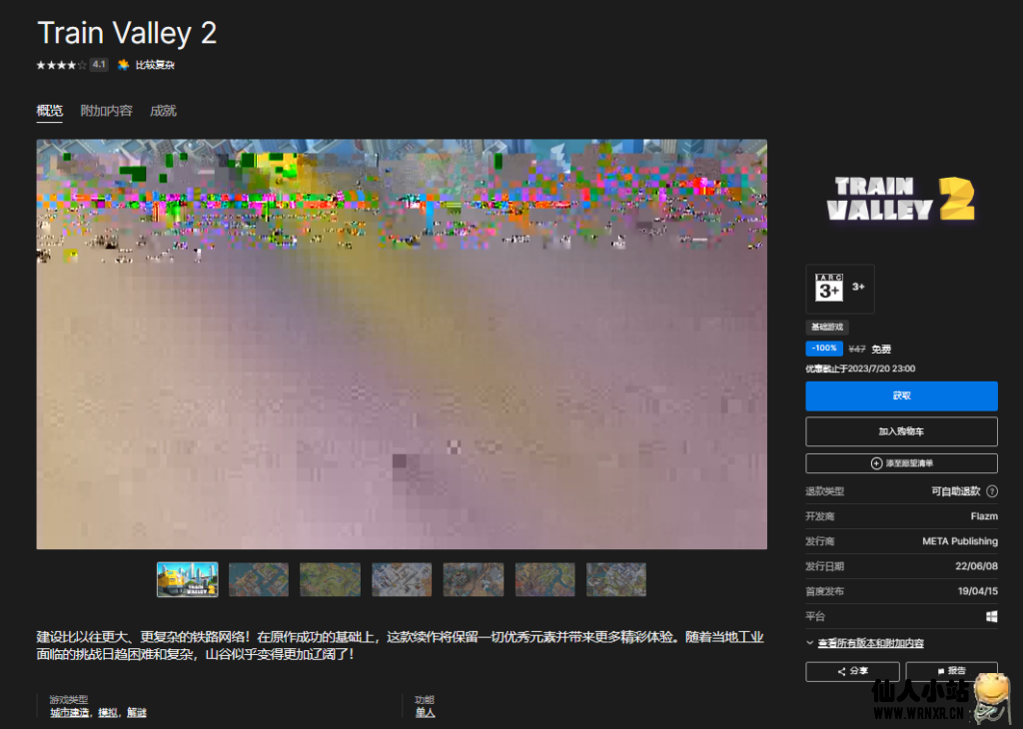
Task: Select the third screenshot thumbnail
Action: [330, 579]
